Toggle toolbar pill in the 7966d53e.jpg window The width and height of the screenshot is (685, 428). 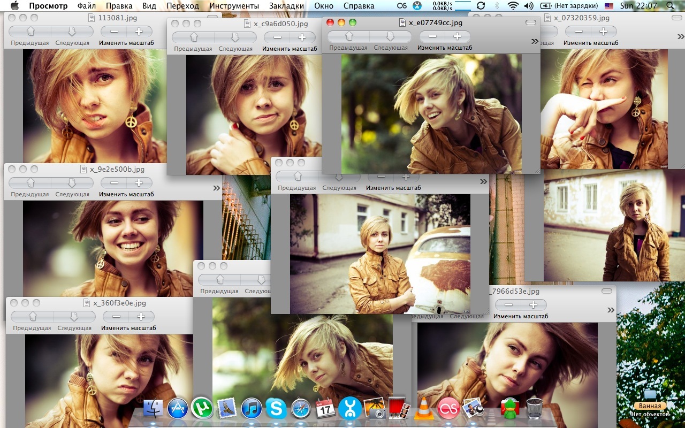click(606, 291)
